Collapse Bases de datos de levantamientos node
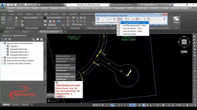This screenshot has width=197, height=110. [x=2, y=43]
